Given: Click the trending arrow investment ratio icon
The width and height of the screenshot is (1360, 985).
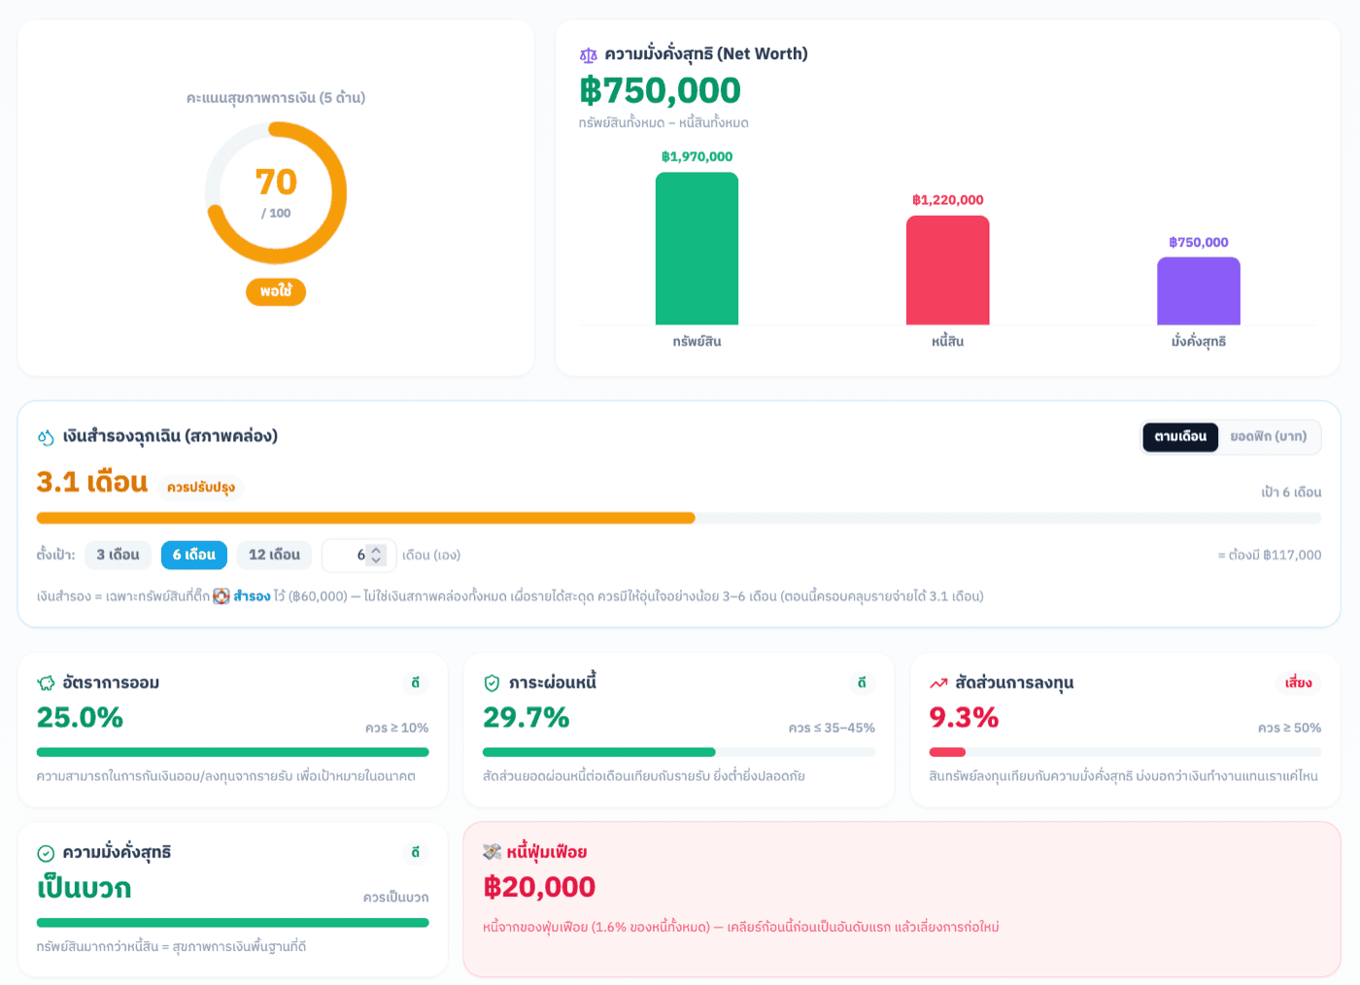Looking at the screenshot, I should (938, 683).
